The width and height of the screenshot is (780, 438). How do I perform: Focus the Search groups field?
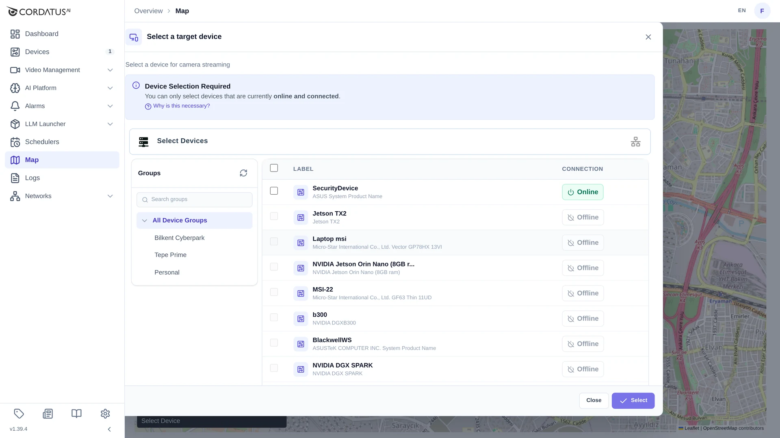[194, 200]
